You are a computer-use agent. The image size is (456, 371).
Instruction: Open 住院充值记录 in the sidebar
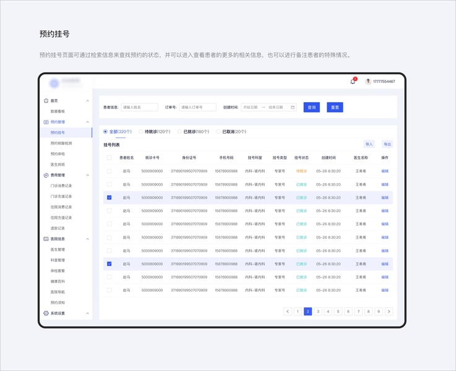pos(61,218)
